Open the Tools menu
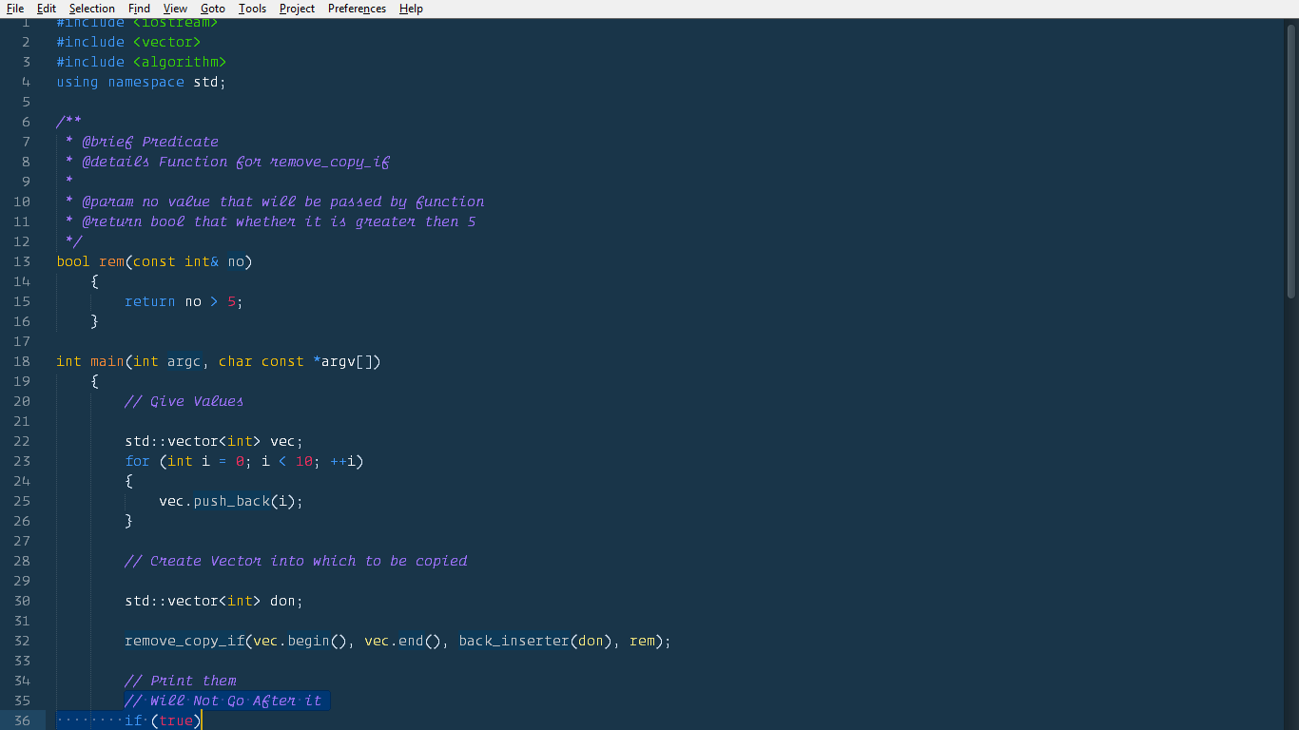This screenshot has width=1299, height=730. pyautogui.click(x=252, y=9)
